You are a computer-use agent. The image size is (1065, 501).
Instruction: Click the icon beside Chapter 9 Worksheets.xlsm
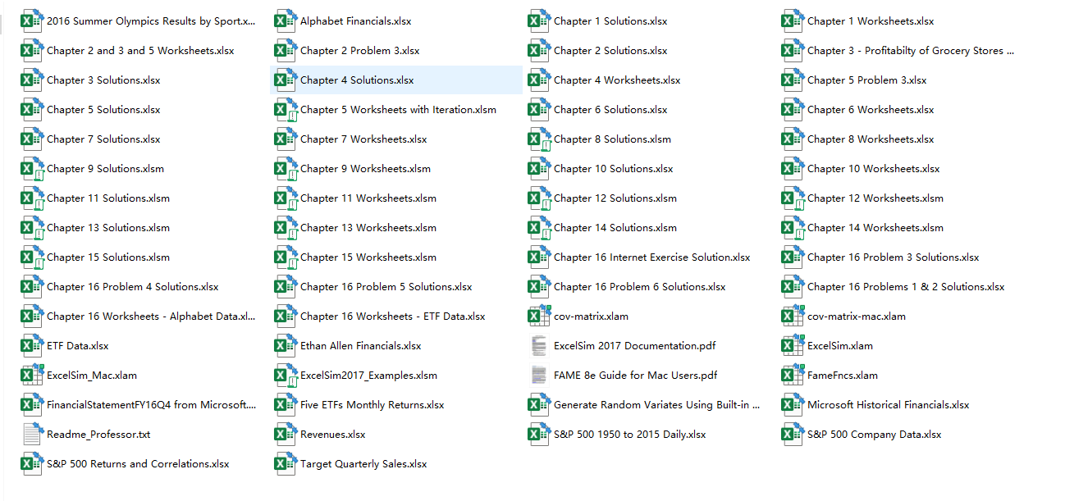coord(286,169)
